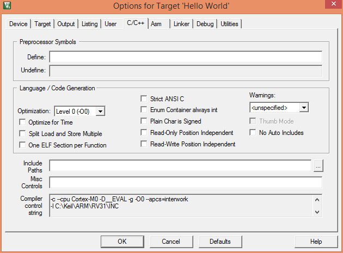Check Enum Container always int

(x=144, y=109)
